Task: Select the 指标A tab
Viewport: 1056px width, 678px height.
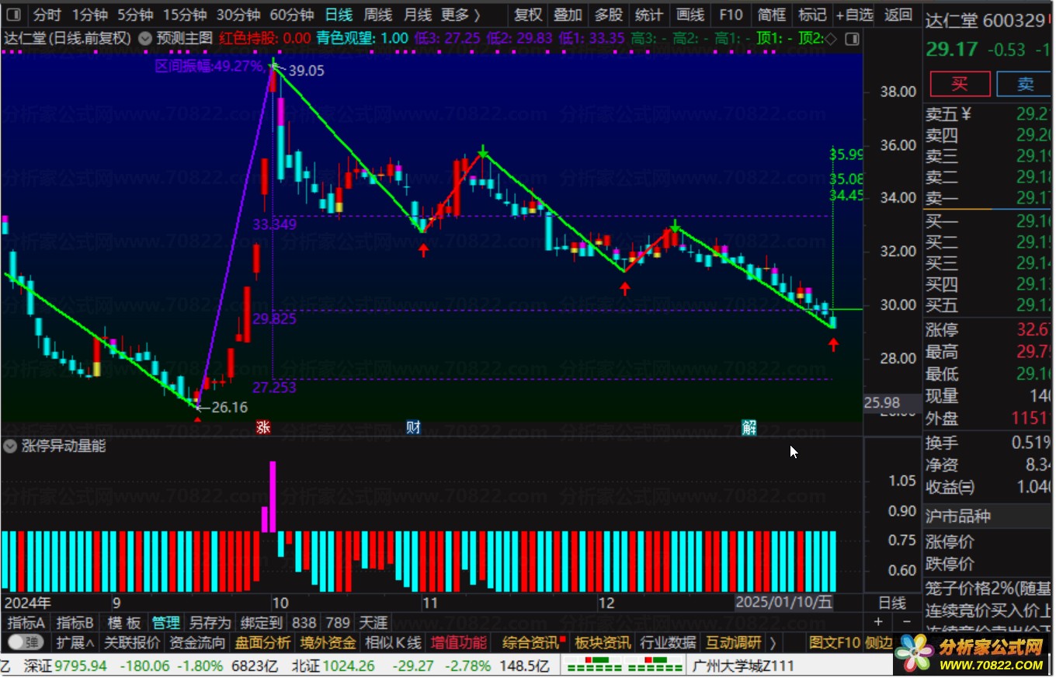Action: pyautogui.click(x=26, y=623)
